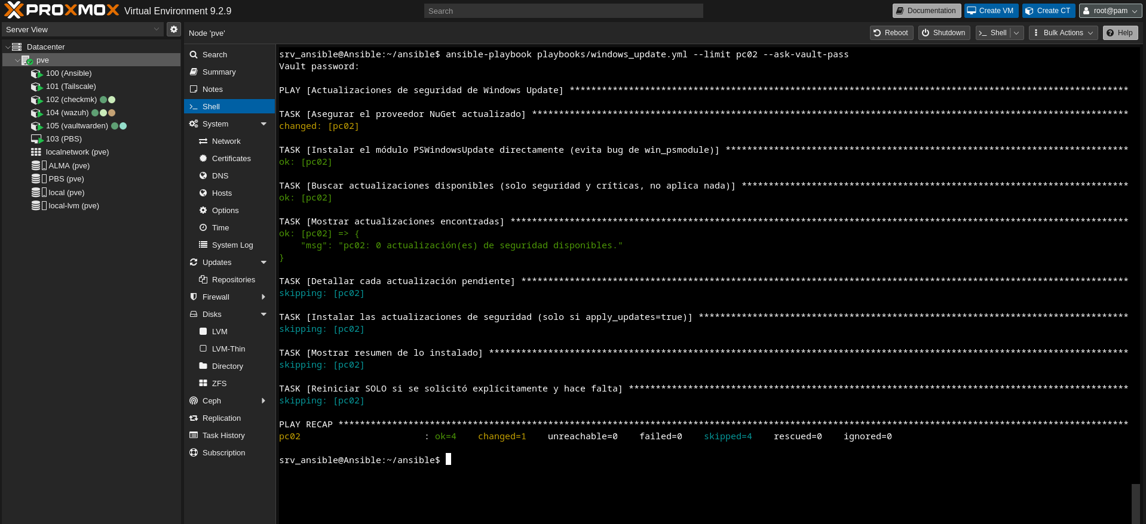
Task: Select the 103 (PBS) virtual machine
Action: (63, 139)
